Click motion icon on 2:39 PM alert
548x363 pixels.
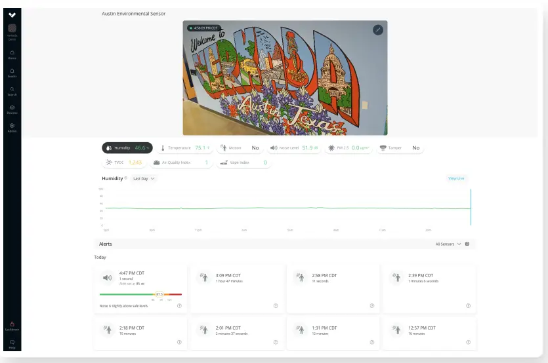point(396,277)
